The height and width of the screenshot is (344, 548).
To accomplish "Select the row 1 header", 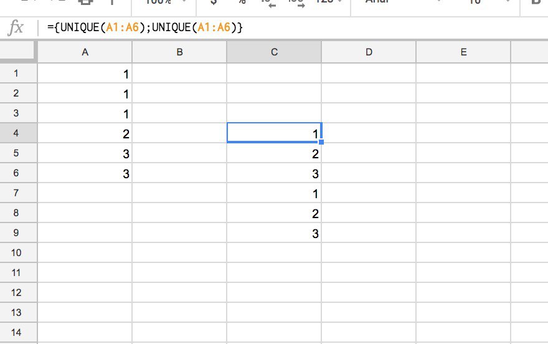I will (x=16, y=74).
